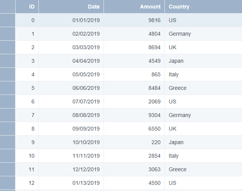Click Country cell Italy in row 10

point(203,156)
